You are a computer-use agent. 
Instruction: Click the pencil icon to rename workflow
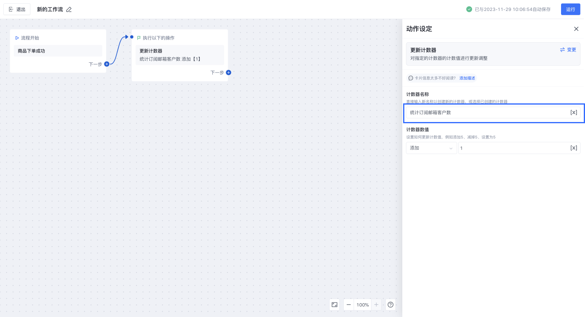(x=69, y=9)
